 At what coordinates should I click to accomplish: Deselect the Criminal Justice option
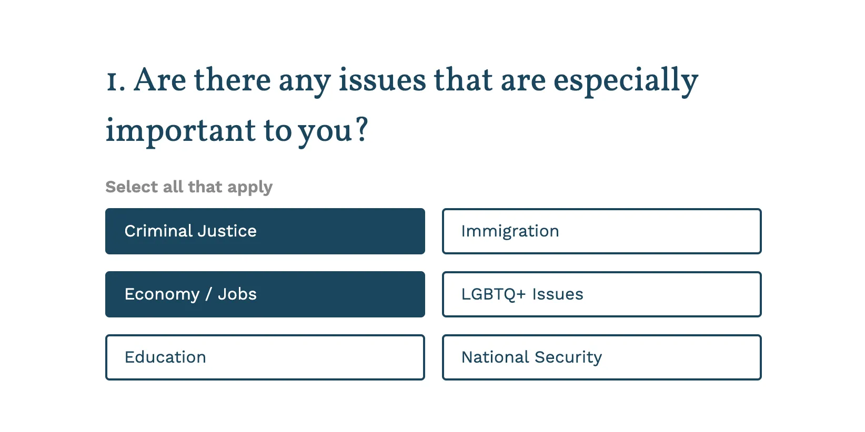265,231
